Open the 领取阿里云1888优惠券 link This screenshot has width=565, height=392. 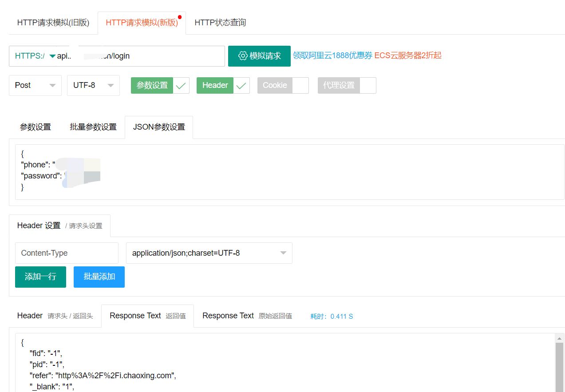click(x=332, y=55)
